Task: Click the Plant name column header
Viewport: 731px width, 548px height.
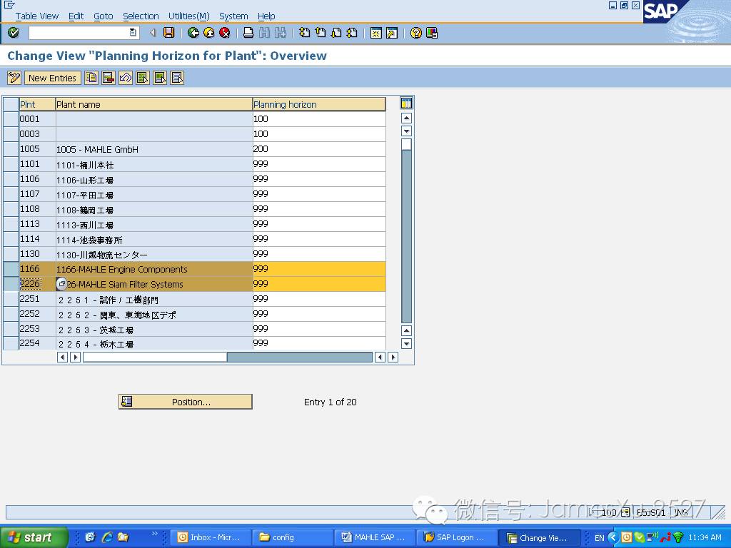Action: (x=154, y=104)
